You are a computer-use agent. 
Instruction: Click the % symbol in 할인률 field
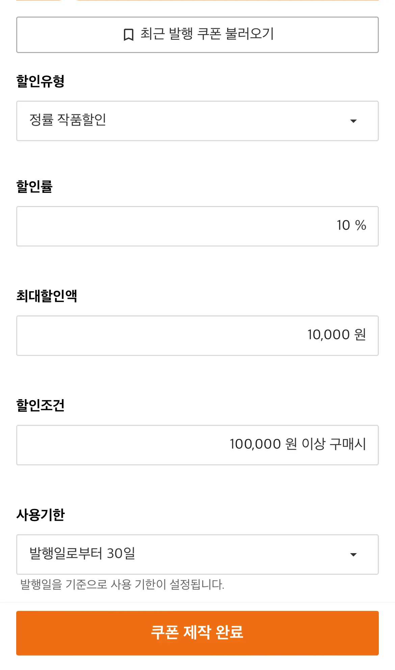pos(361,225)
